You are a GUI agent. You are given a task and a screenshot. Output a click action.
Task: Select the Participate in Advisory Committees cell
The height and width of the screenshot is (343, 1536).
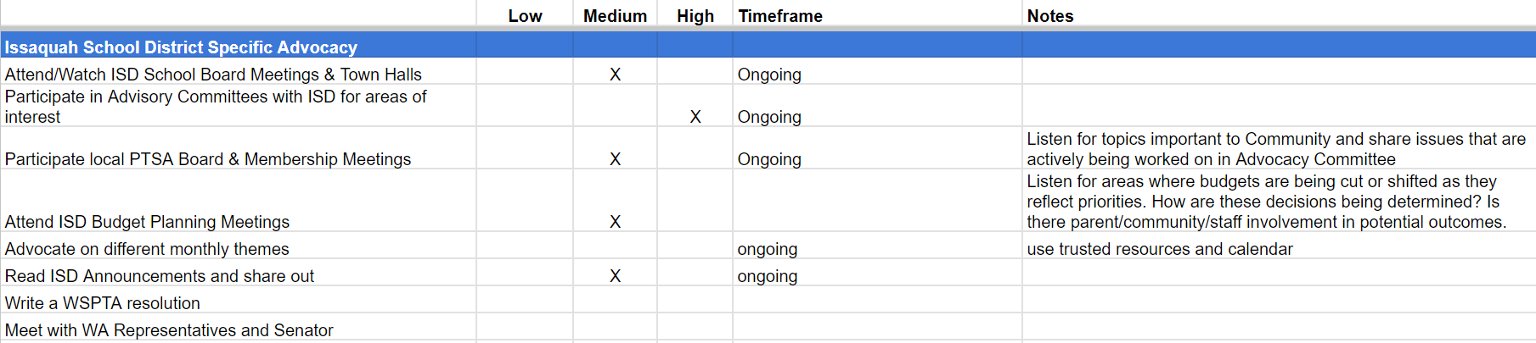coord(216,107)
